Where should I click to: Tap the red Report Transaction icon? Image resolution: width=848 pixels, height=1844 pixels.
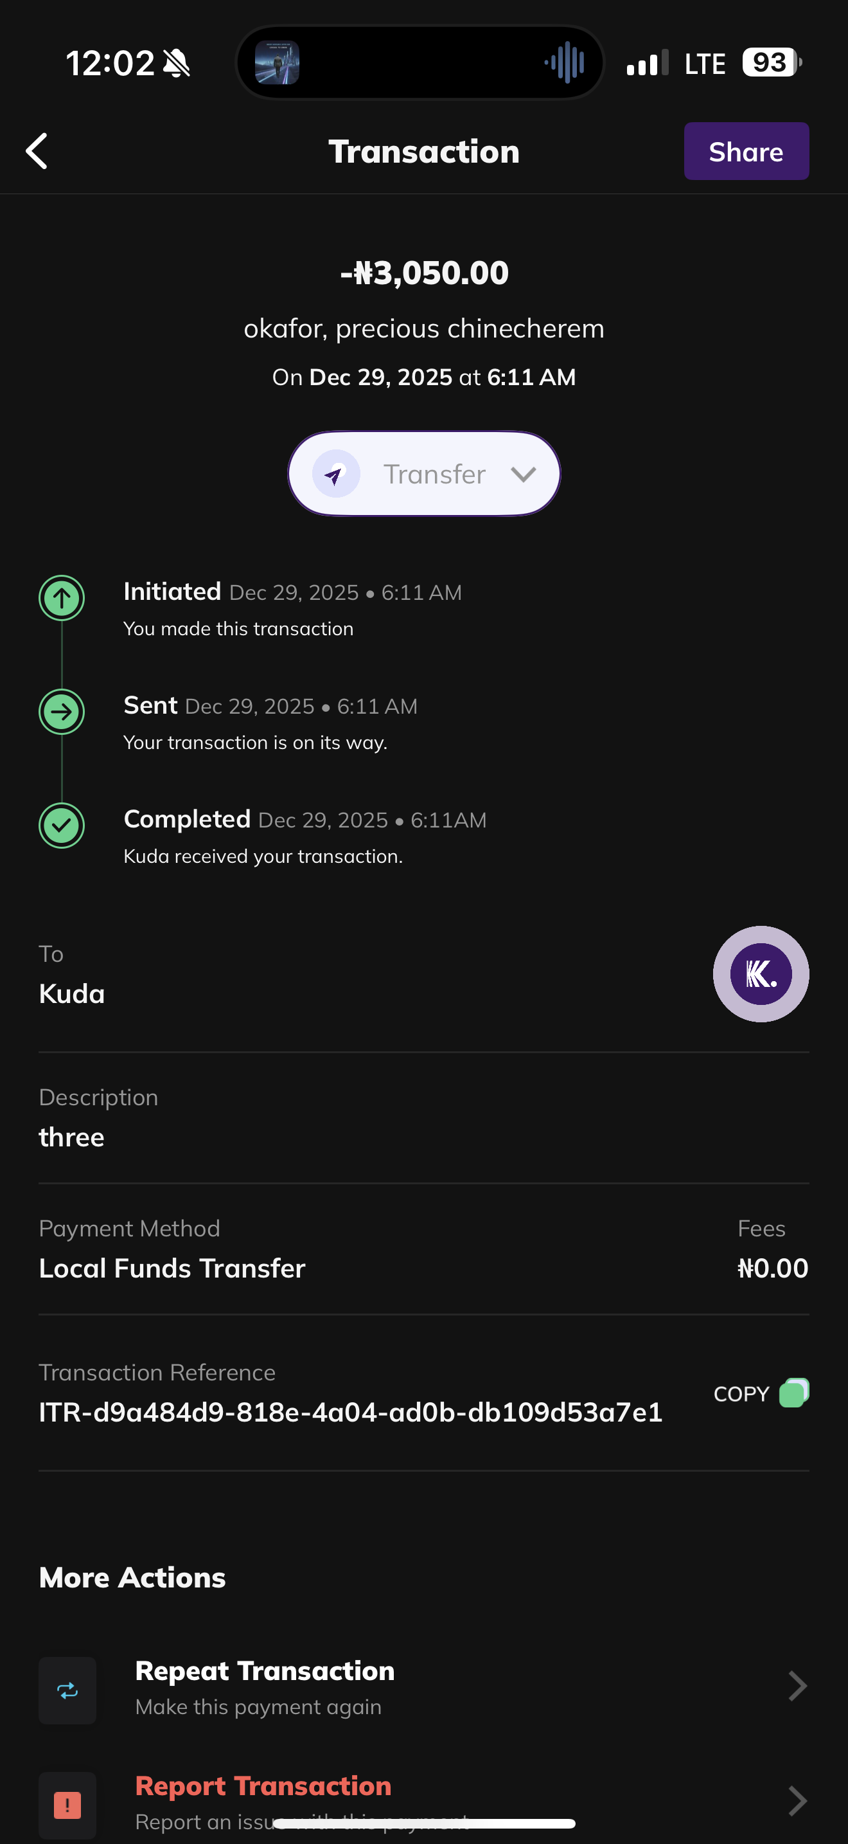click(x=67, y=1805)
